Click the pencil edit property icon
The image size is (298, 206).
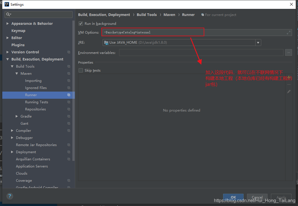point(289,92)
